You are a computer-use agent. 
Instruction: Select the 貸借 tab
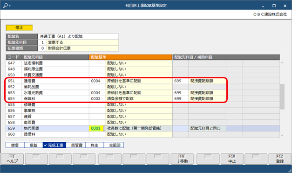(x=15, y=145)
